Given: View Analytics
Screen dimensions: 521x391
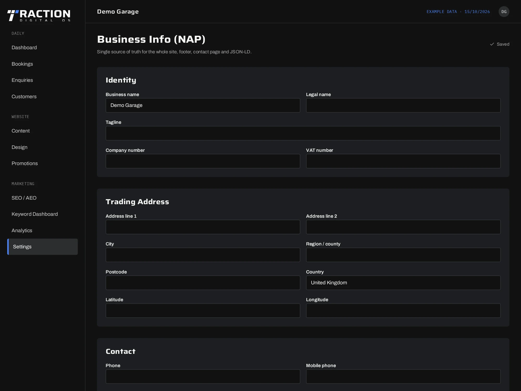Looking at the screenshot, I should pos(42,230).
